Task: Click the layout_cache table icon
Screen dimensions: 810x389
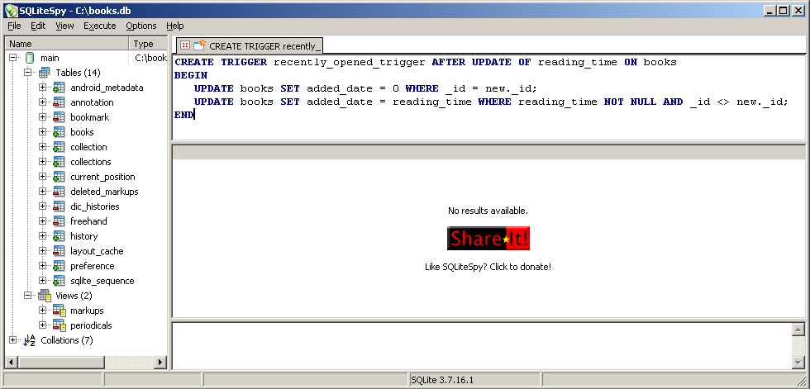Action: (x=59, y=252)
